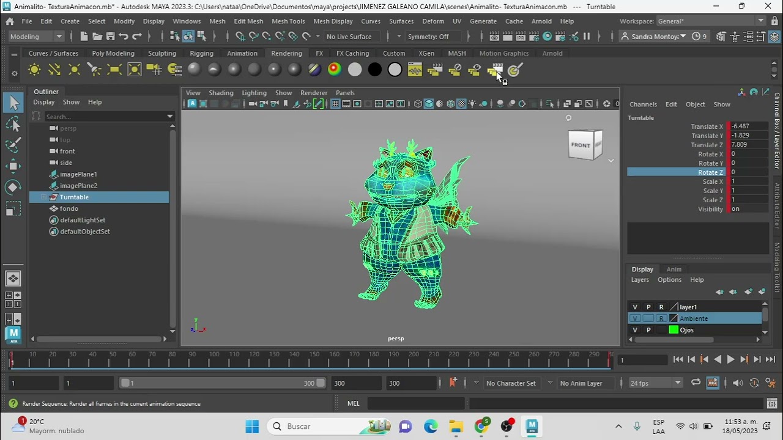The image size is (783, 440).
Task: Create a new empty display layer
Action: [749, 292]
